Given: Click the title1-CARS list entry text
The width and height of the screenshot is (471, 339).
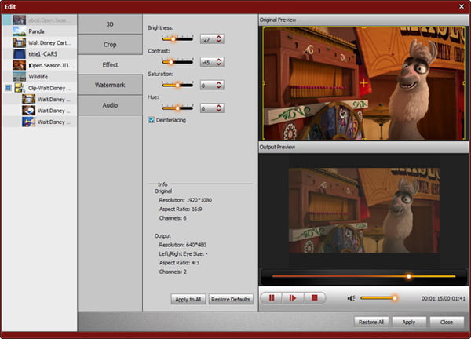Looking at the screenshot, I should 42,54.
